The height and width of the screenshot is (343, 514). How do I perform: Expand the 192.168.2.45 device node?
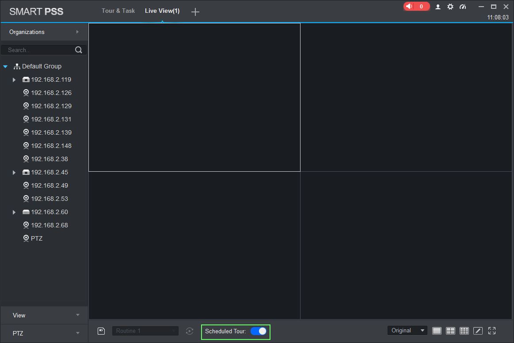coord(14,173)
